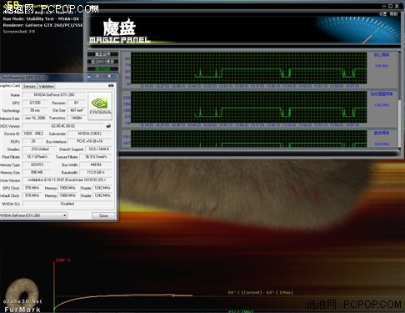Minimize the Magic Panel window
Image resolution: width=405 pixels, height=313 pixels.
point(384,6)
